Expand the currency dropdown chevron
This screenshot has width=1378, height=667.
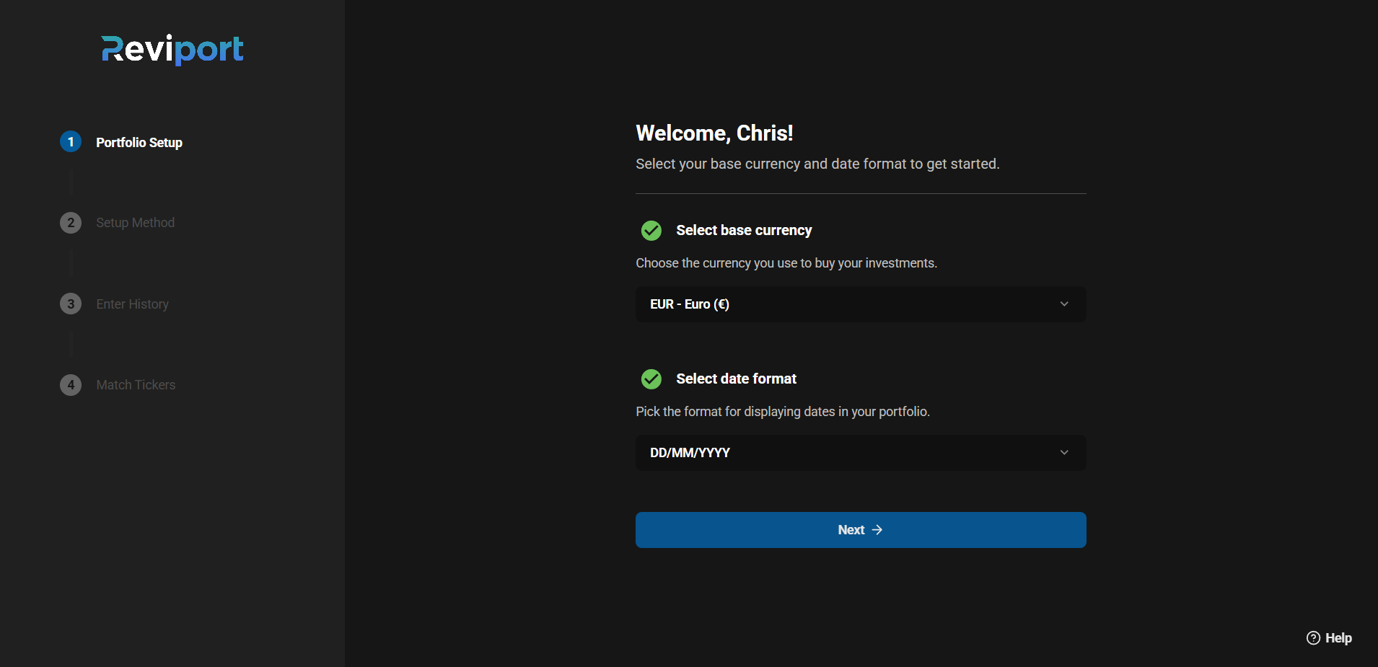1064,304
